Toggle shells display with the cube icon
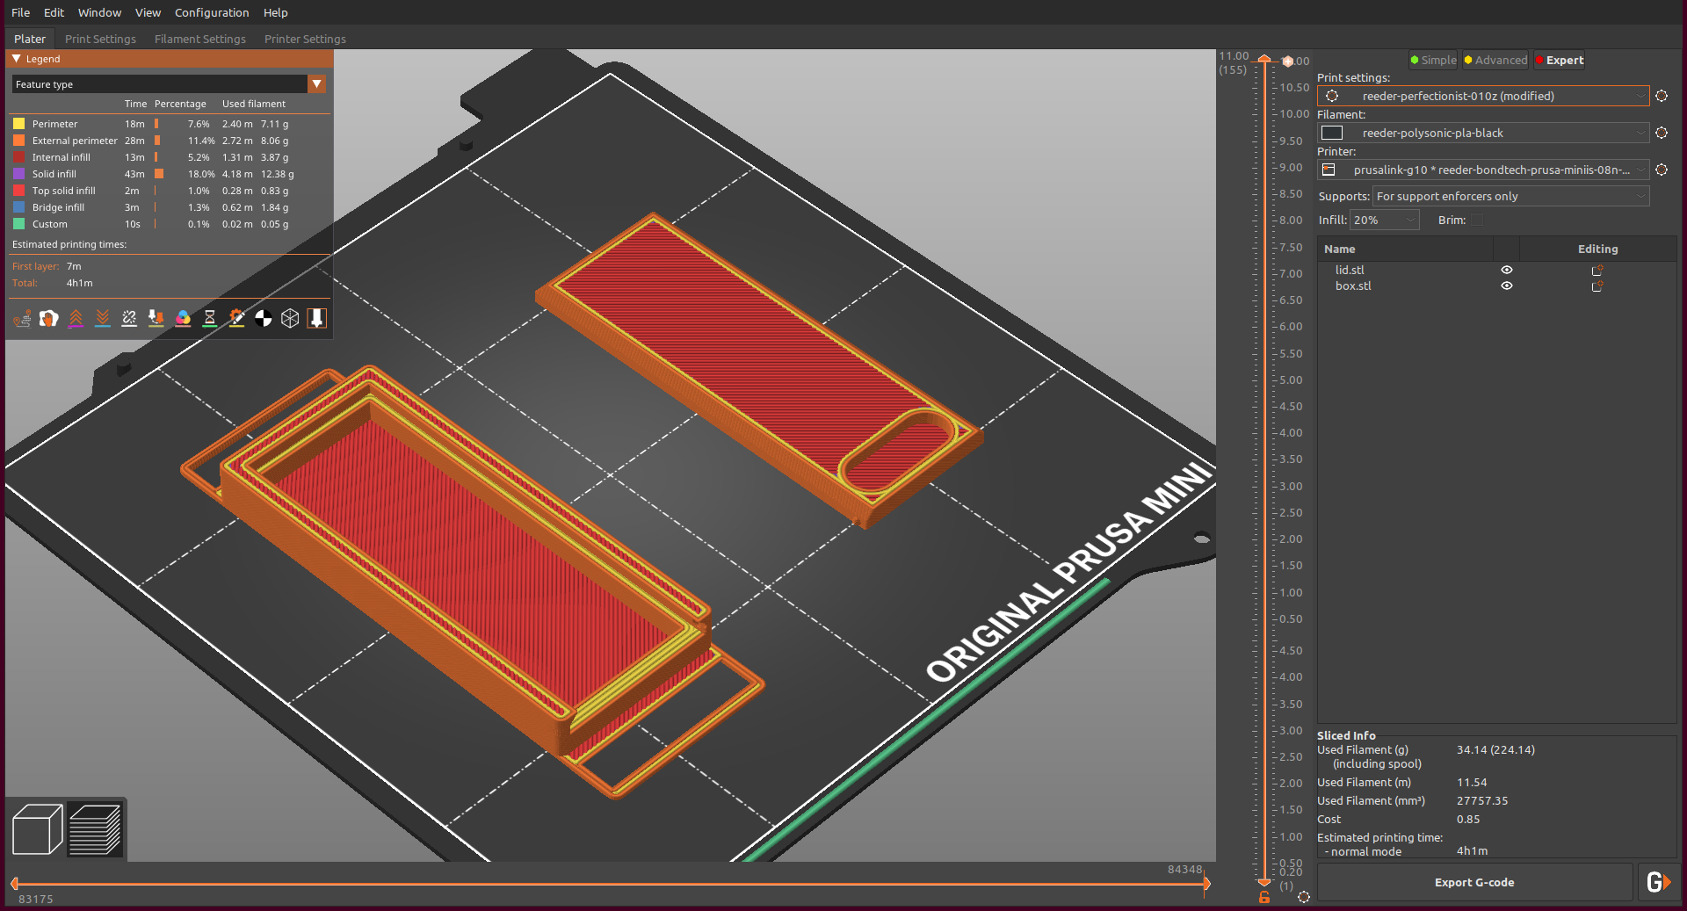 point(290,318)
